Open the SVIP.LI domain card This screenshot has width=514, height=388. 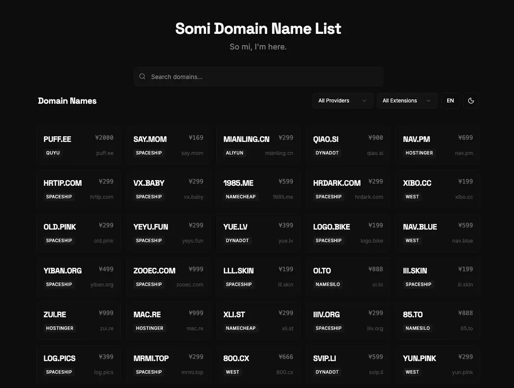point(348,365)
